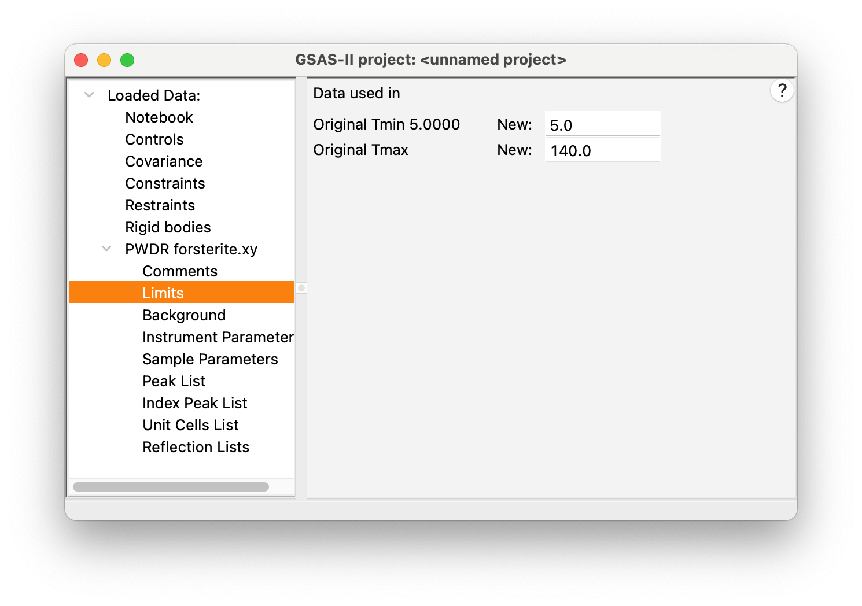Open the Covariance entry
862x606 pixels.
164,161
